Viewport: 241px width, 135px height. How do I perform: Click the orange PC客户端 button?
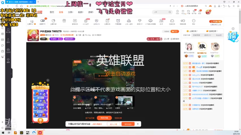point(216,21)
